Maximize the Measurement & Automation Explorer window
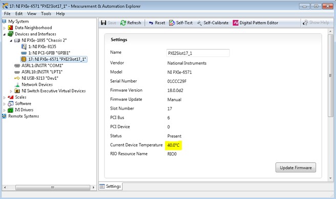 point(316,6)
